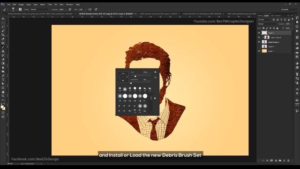Select the Eraser tool
Viewport: 300px width, 169px height.
[x=3, y=59]
